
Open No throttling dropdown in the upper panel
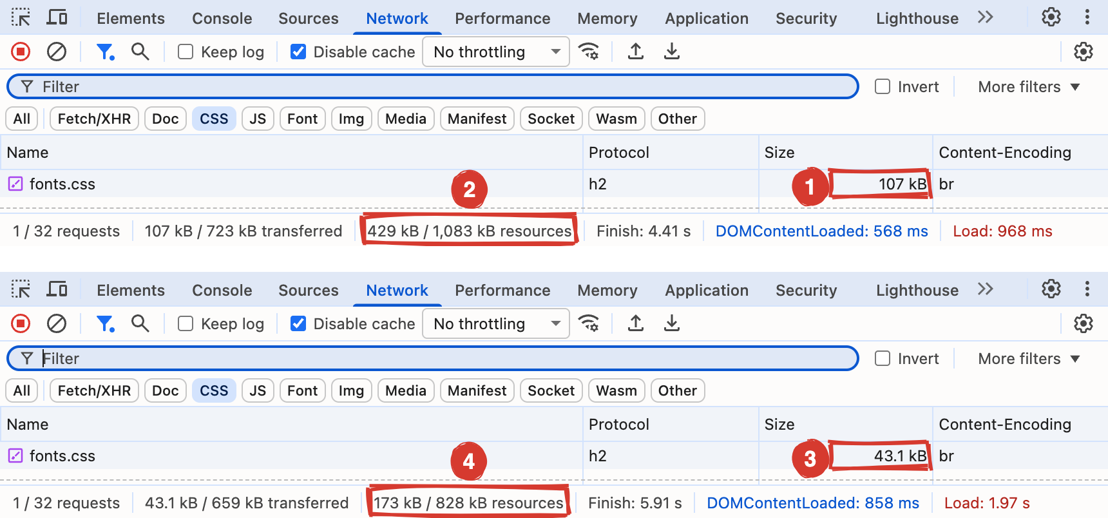496,52
